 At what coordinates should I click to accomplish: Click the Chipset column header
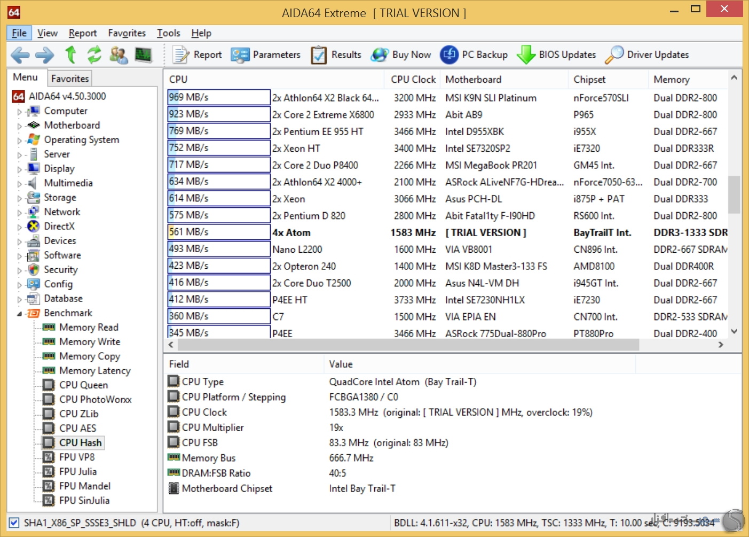coord(608,79)
